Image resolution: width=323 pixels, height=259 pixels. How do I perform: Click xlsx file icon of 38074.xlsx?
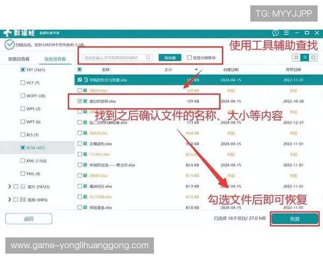pyautogui.click(x=85, y=90)
